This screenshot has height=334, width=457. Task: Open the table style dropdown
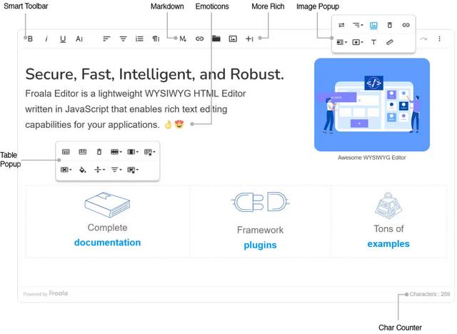(x=149, y=152)
